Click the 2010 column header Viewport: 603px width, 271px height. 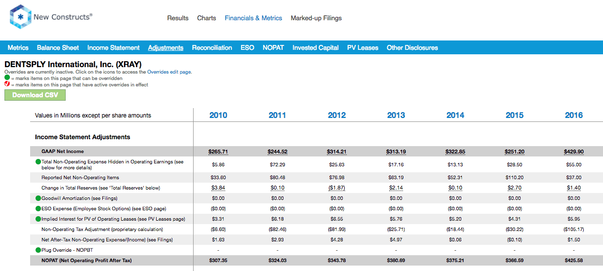tap(218, 115)
